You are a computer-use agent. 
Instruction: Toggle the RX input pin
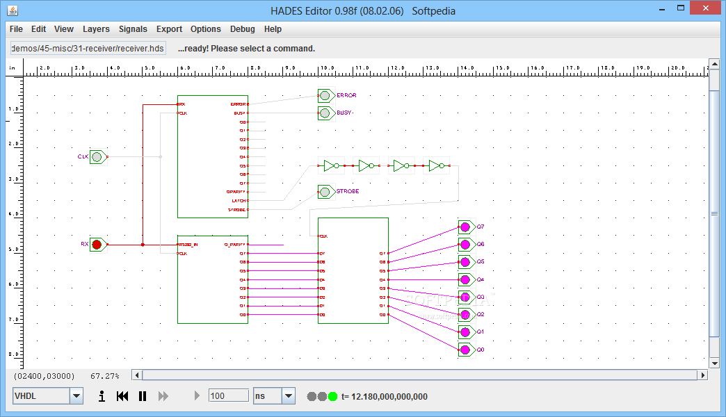tap(98, 245)
